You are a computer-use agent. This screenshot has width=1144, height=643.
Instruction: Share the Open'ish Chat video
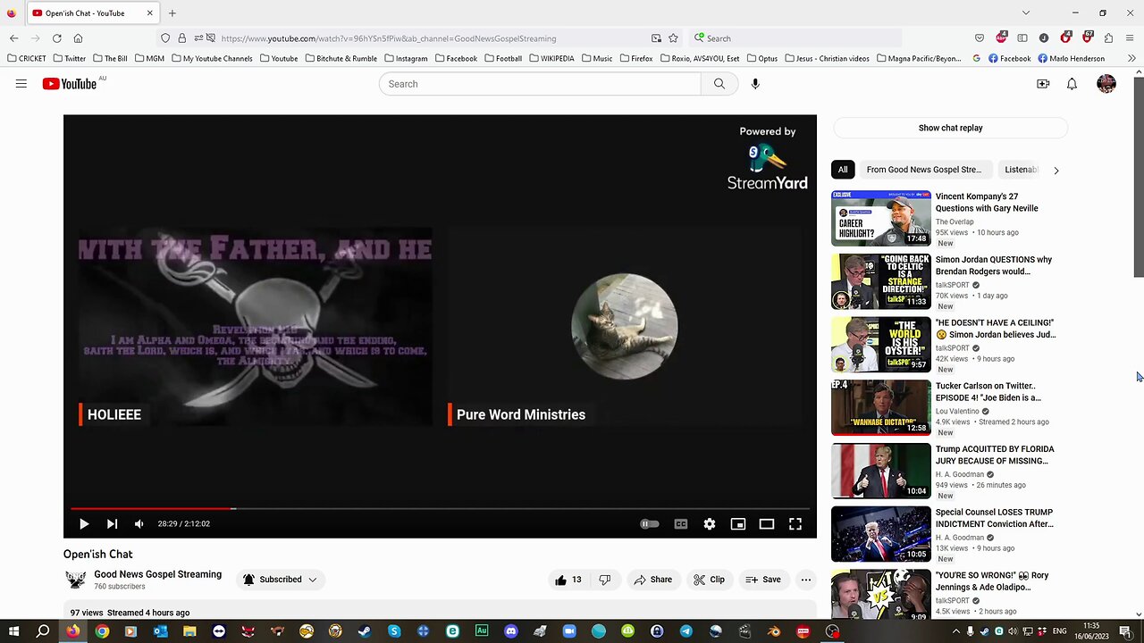pyautogui.click(x=653, y=580)
